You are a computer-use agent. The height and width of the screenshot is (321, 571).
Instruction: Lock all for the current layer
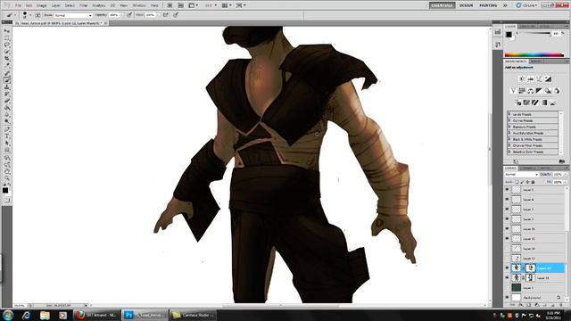(534, 182)
